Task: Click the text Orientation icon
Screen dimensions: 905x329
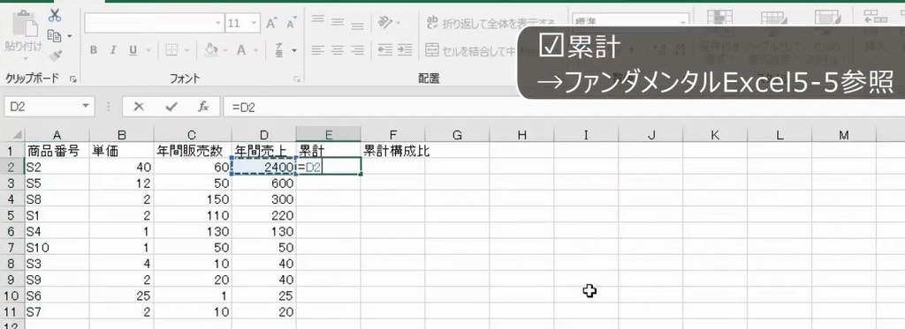Action: (385, 23)
